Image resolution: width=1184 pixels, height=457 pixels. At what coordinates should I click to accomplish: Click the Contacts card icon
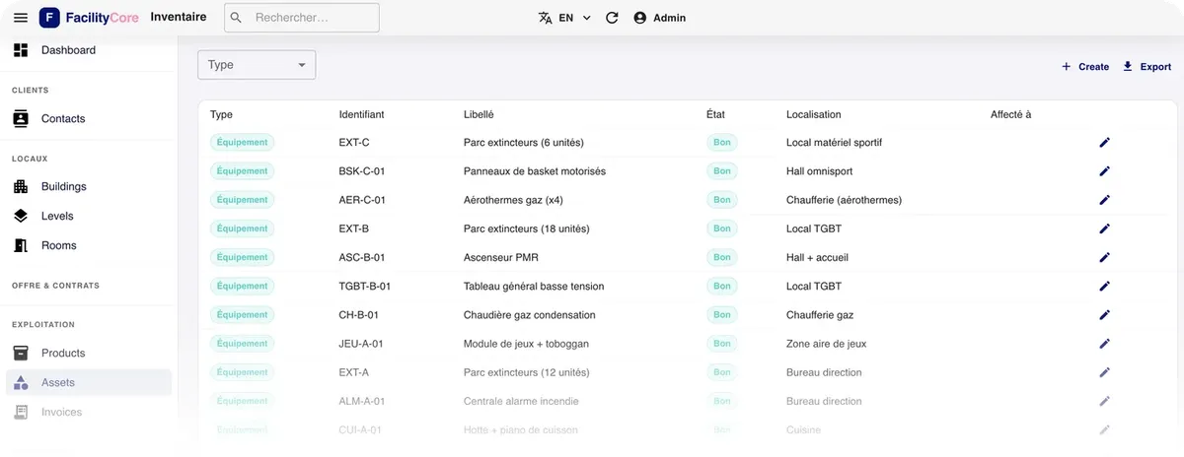(21, 118)
